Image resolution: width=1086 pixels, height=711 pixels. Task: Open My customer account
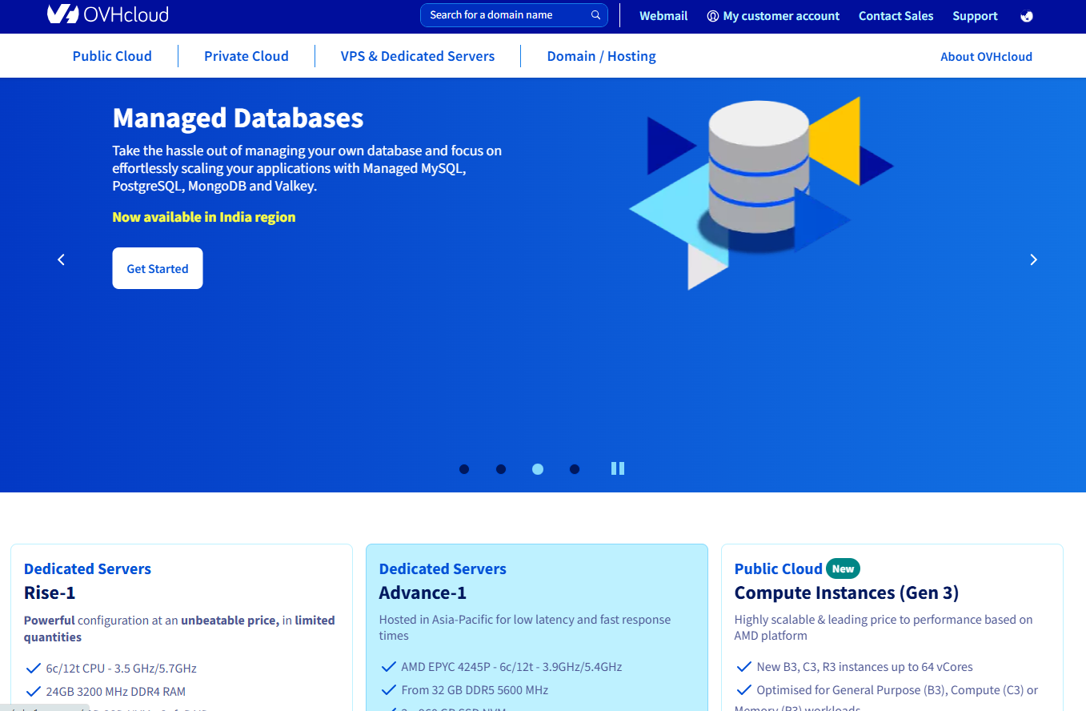click(x=773, y=16)
